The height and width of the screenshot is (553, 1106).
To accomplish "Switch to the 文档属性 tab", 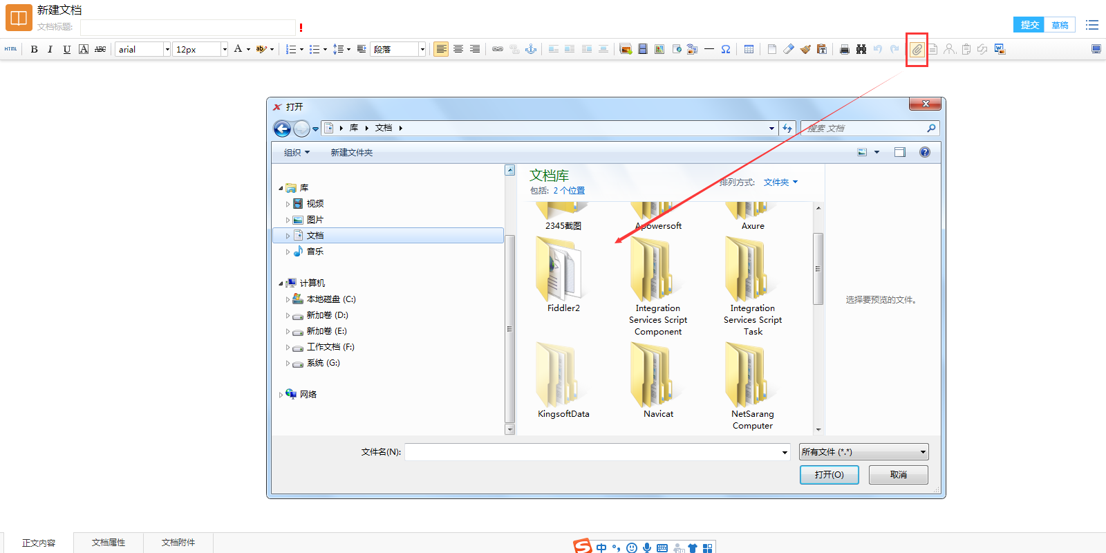I will pos(109,543).
